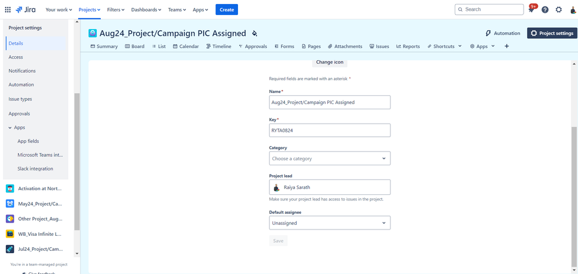The width and height of the screenshot is (578, 274).
Task: Click the Change icon button
Action: coord(330,62)
